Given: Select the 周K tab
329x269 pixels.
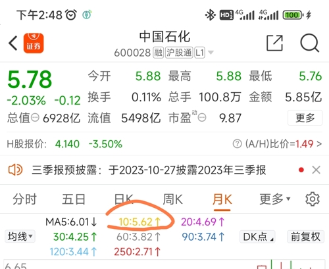Looking at the screenshot, I should [172, 199].
